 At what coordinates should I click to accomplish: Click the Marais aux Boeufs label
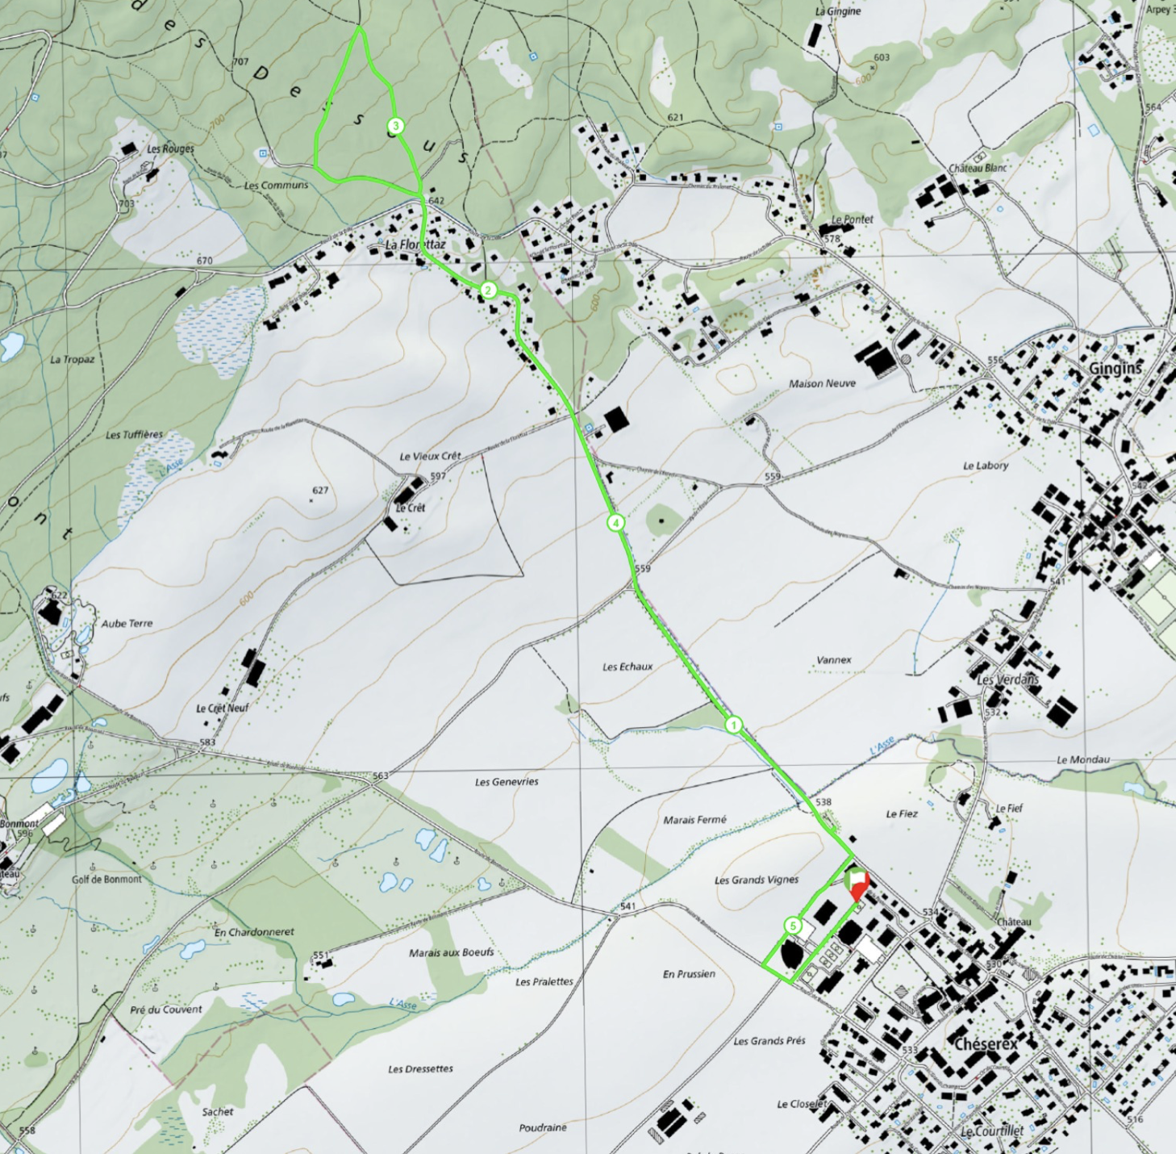[451, 952]
